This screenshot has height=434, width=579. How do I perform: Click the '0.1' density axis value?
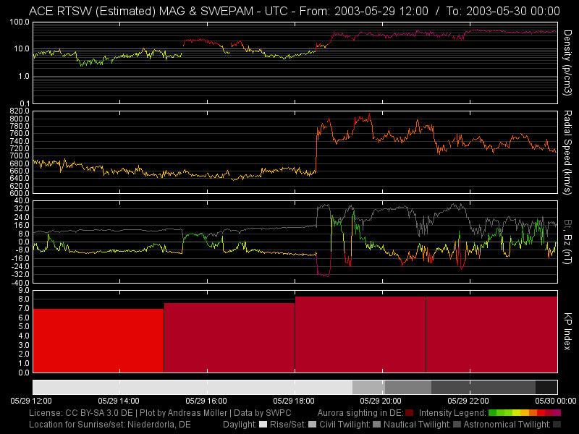24,103
